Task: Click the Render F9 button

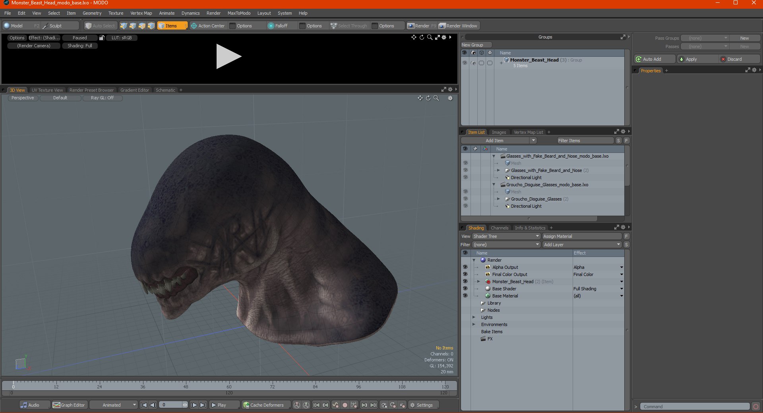Action: click(422, 26)
